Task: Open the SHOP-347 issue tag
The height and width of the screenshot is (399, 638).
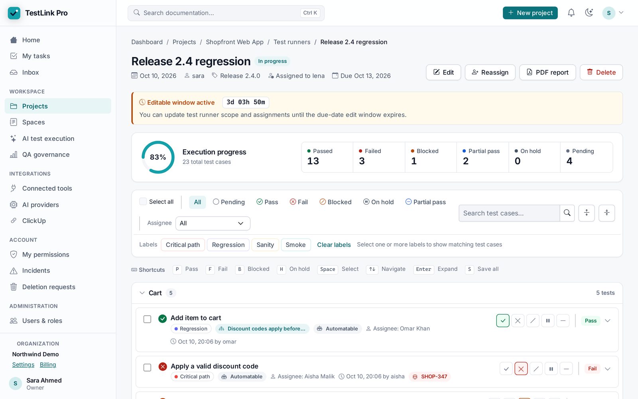Action: pyautogui.click(x=429, y=376)
